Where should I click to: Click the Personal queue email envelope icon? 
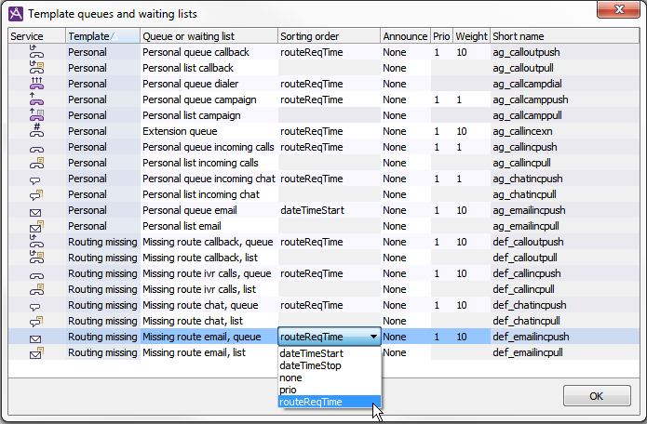36,211
